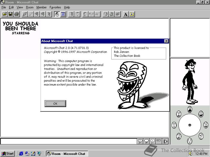Viewport: 210px width, 157px height.
Task: Click the Start button
Action: tap(8, 154)
